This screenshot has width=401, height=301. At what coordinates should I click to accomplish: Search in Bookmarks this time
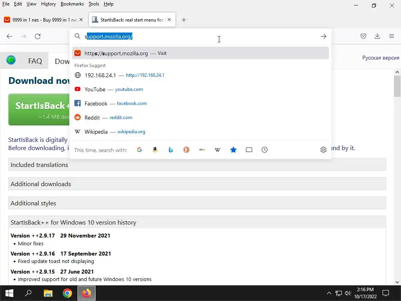[233, 150]
